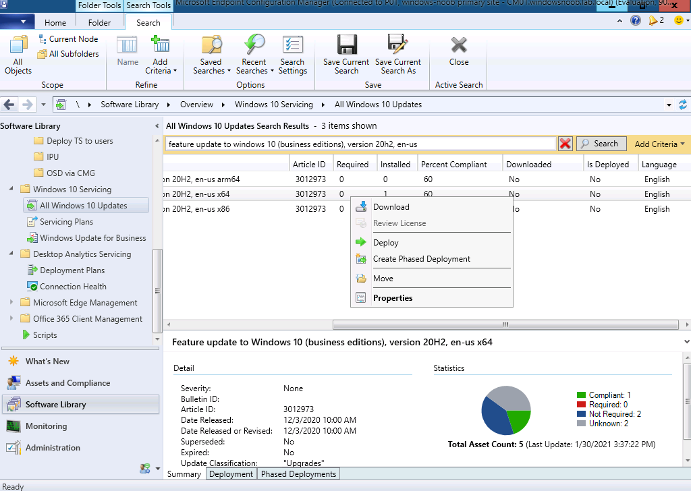This screenshot has height=491, width=691.
Task: Open Saved Searches dropdown
Action: (211, 55)
